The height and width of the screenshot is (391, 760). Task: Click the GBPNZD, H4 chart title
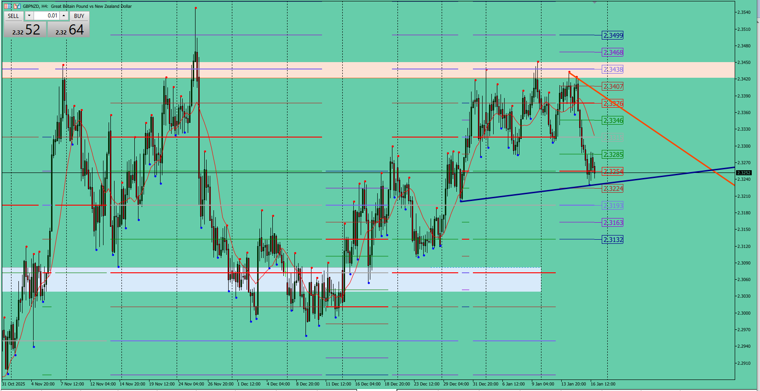pos(77,6)
